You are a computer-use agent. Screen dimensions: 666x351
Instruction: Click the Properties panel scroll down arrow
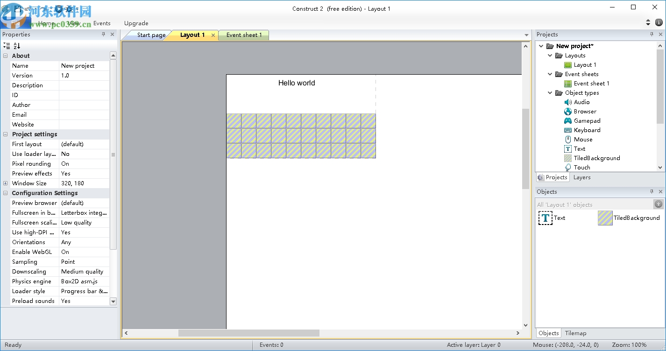coord(113,302)
